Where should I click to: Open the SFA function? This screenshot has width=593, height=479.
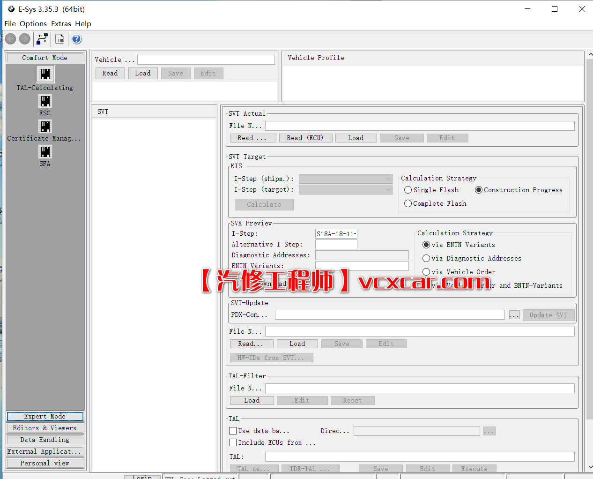click(x=45, y=151)
